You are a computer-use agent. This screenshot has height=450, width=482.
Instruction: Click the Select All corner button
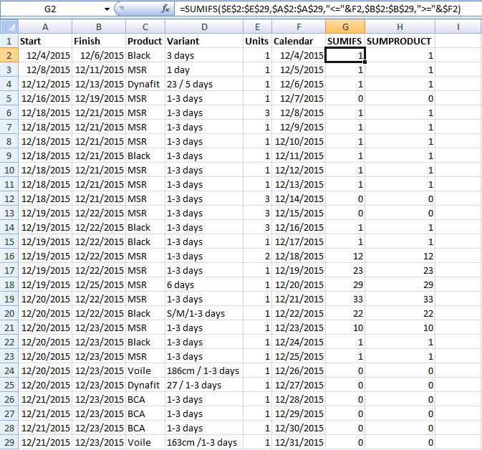[x=9, y=27]
